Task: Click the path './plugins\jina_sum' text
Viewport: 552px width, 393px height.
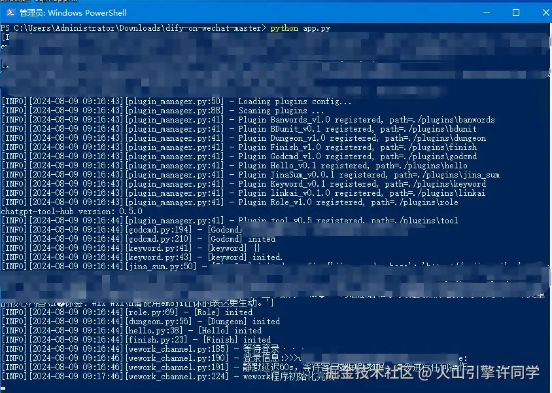Action: (x=458, y=175)
